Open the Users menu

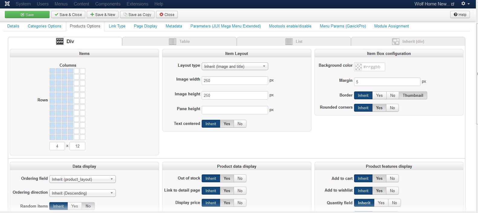[x=43, y=4]
